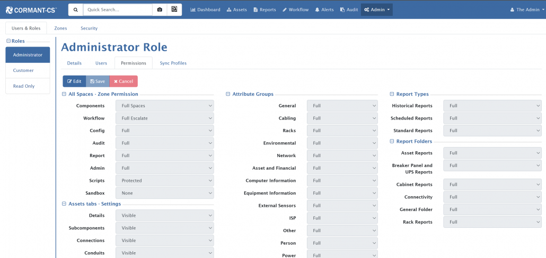This screenshot has height=258, width=546.
Task: Open the Alerts bell menu
Action: (324, 10)
